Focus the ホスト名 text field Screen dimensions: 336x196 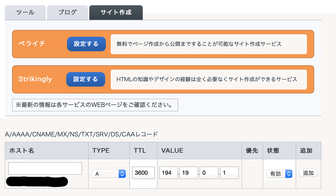click(45, 168)
